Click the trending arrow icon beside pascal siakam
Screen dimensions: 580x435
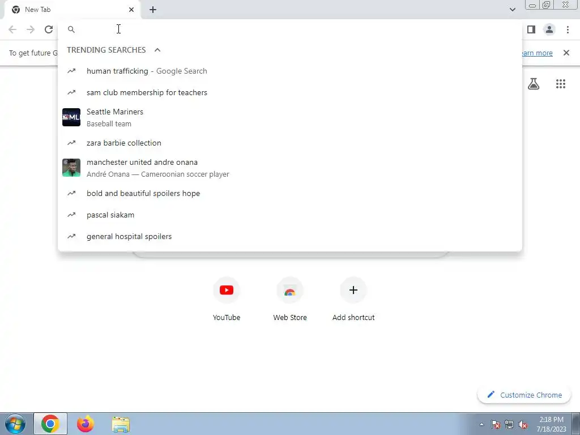71,215
